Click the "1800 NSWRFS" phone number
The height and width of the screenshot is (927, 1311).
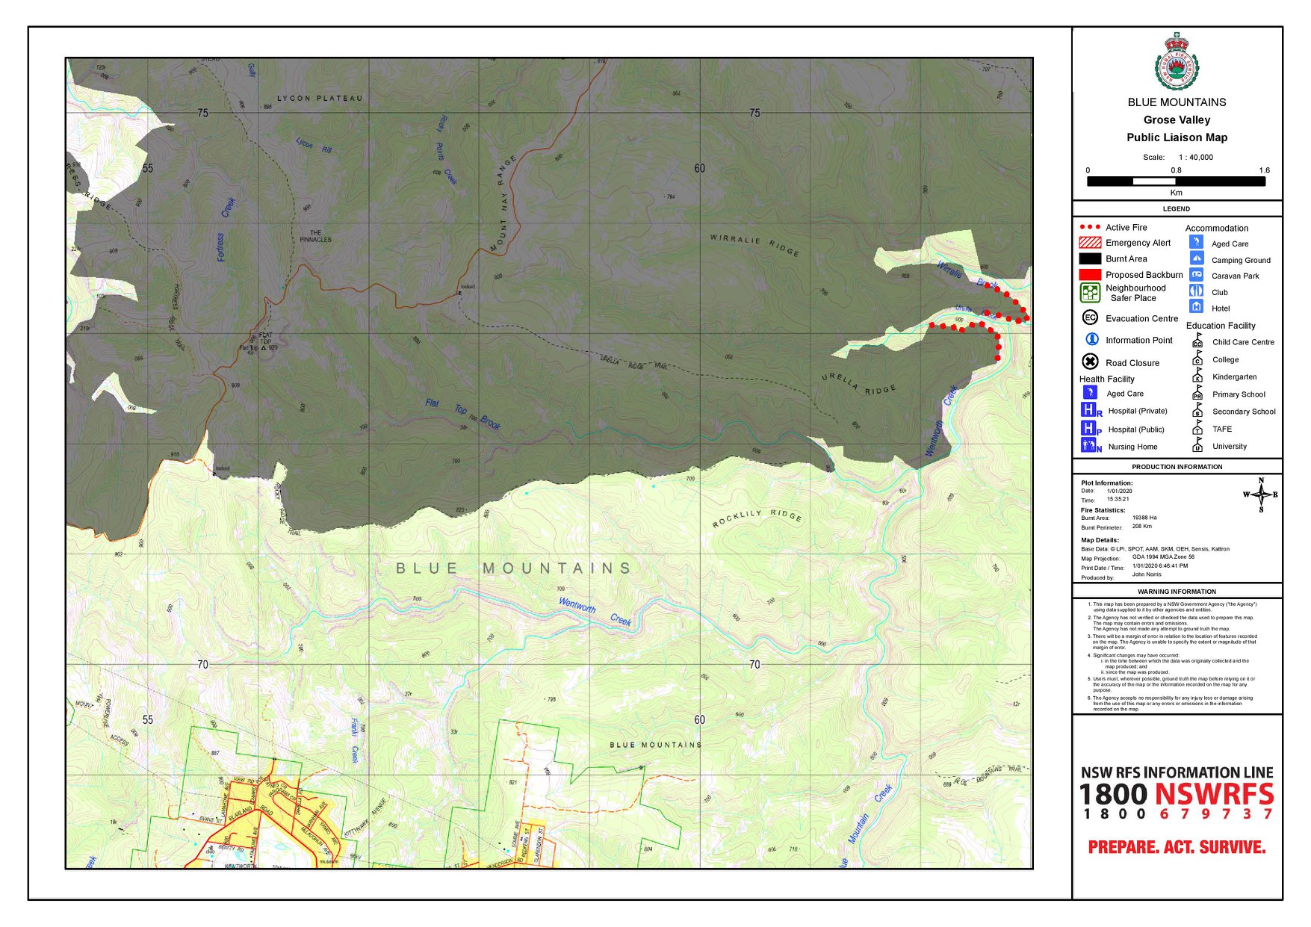point(1177,794)
